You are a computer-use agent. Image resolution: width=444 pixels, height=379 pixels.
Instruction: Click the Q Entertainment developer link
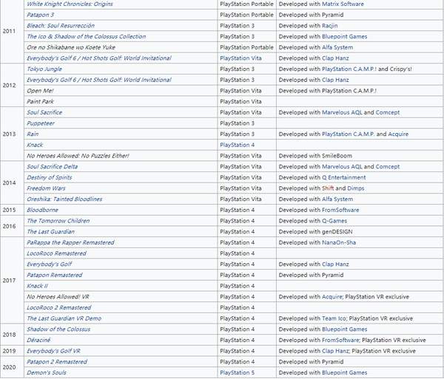click(x=344, y=177)
